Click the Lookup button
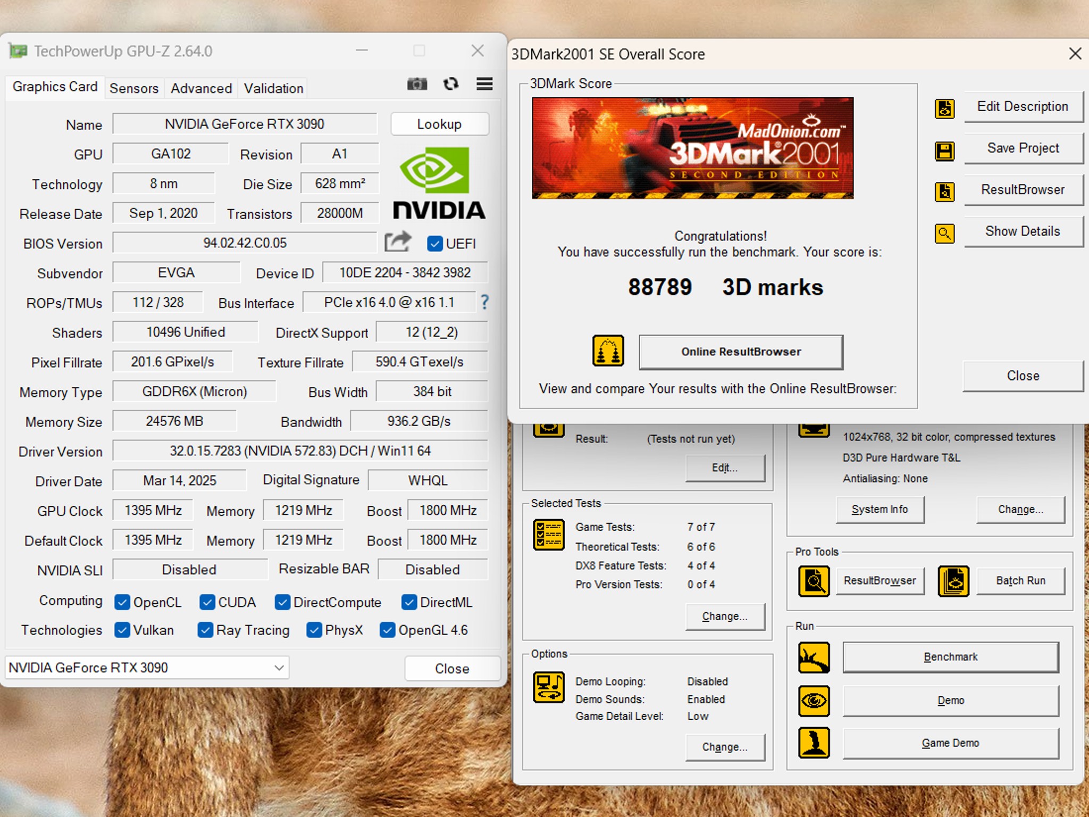The width and height of the screenshot is (1089, 817). tap(439, 124)
